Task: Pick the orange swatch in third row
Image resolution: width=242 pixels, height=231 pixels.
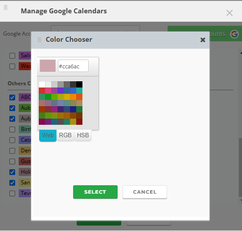Action: coord(73,97)
